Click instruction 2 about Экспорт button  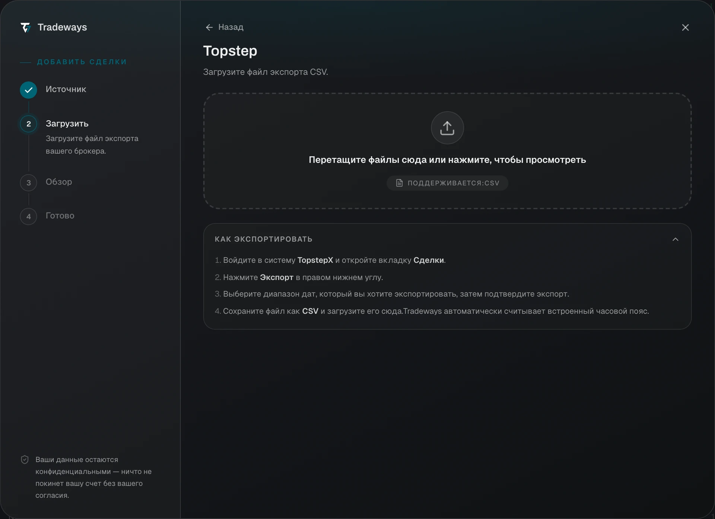coord(299,277)
